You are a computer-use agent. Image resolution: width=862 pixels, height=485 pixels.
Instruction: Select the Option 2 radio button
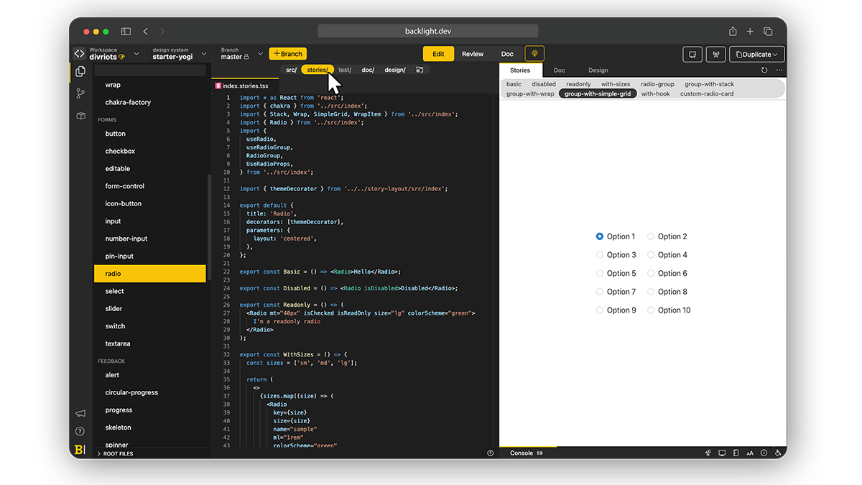pyautogui.click(x=651, y=236)
